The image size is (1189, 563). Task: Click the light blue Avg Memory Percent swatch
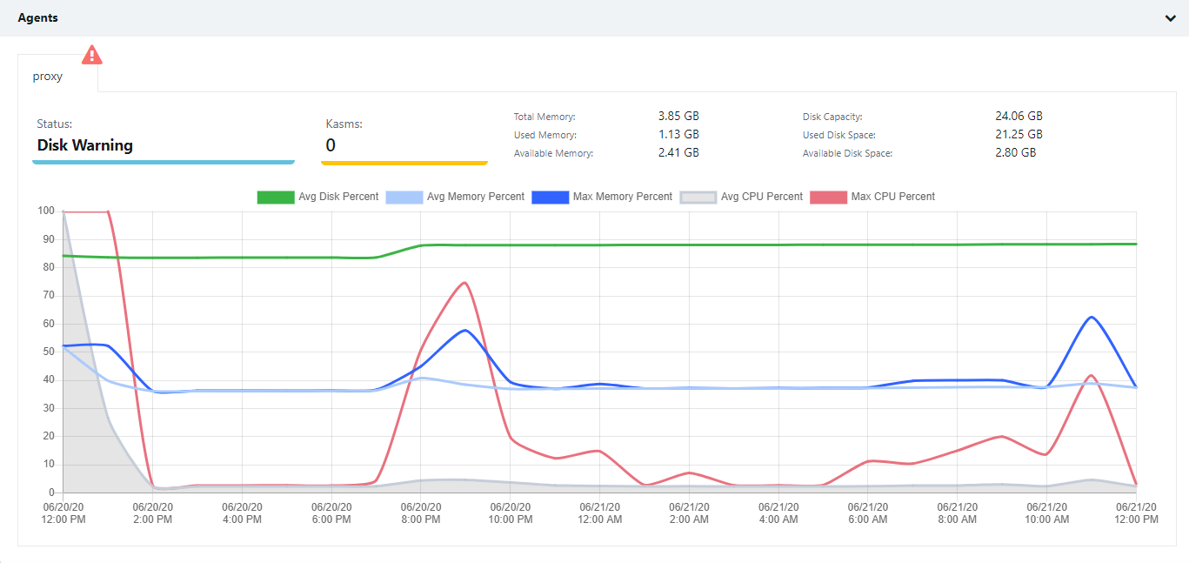click(404, 197)
